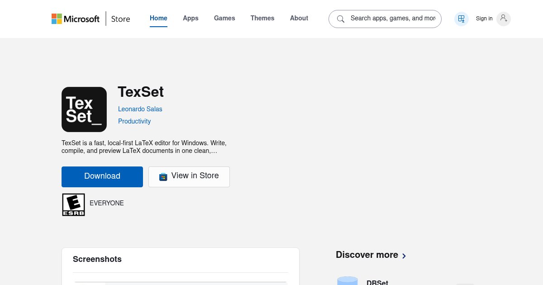Image resolution: width=543 pixels, height=285 pixels.
Task: Click the account avatar icon
Action: click(x=504, y=19)
